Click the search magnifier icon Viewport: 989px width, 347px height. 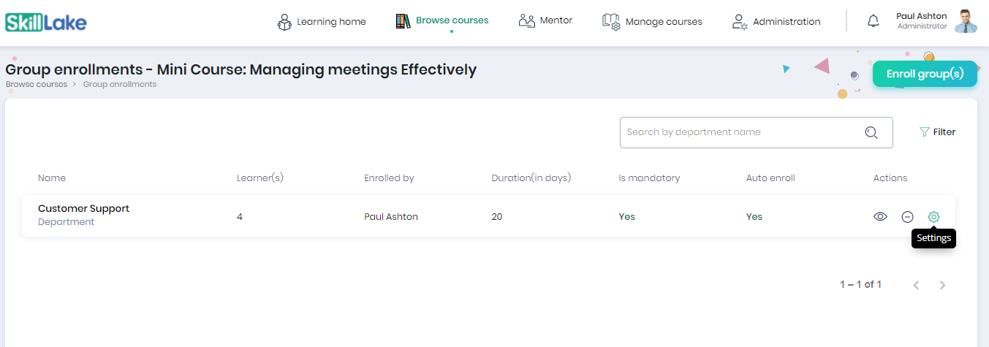[871, 132]
